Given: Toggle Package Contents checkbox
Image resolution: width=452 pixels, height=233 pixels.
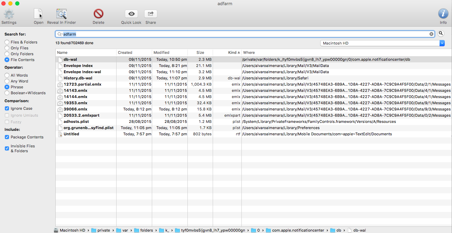Looking at the screenshot, I should point(7,137).
